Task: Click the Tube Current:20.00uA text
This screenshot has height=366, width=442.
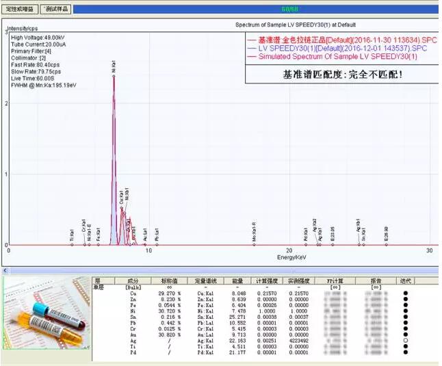Action: [x=38, y=44]
